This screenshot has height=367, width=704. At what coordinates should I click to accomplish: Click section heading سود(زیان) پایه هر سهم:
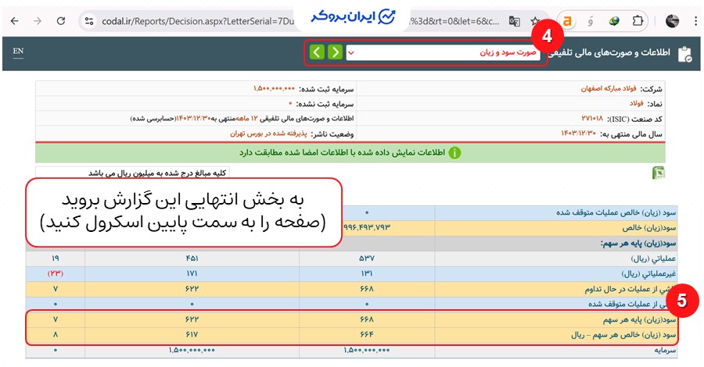(x=638, y=244)
